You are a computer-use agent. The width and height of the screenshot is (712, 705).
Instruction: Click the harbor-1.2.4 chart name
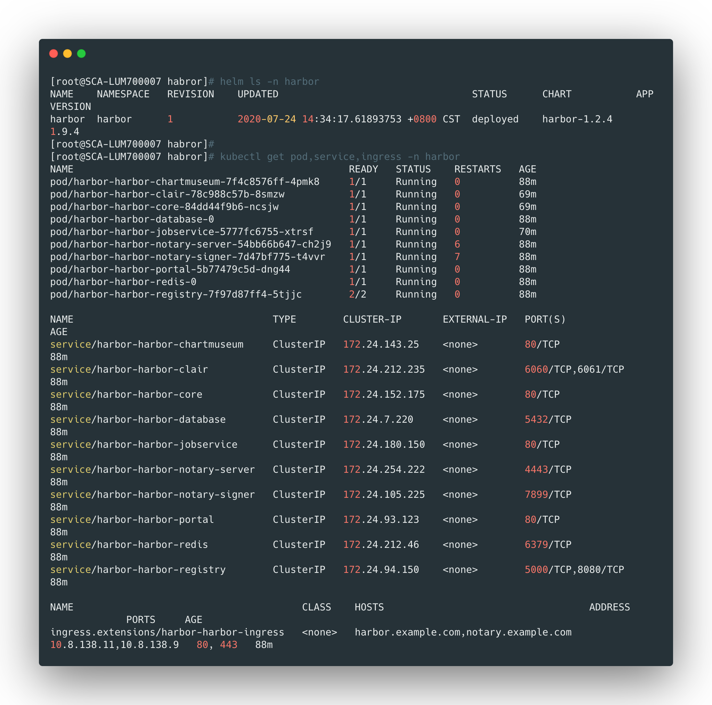click(577, 119)
